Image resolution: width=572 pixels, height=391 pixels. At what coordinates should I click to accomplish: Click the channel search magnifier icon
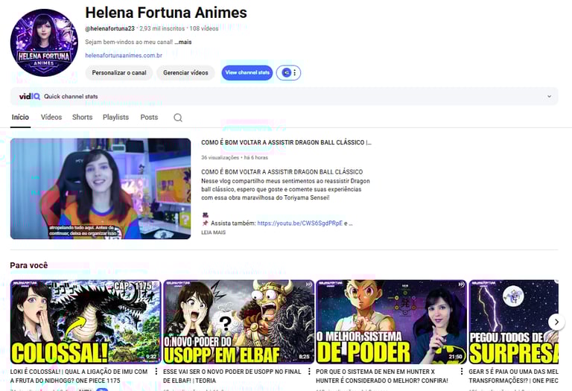178,118
